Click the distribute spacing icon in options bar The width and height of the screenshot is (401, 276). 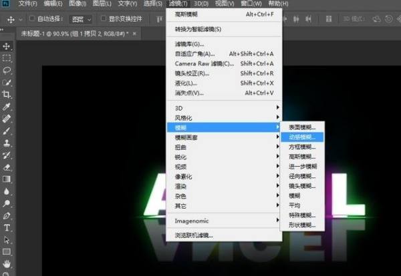(329, 19)
